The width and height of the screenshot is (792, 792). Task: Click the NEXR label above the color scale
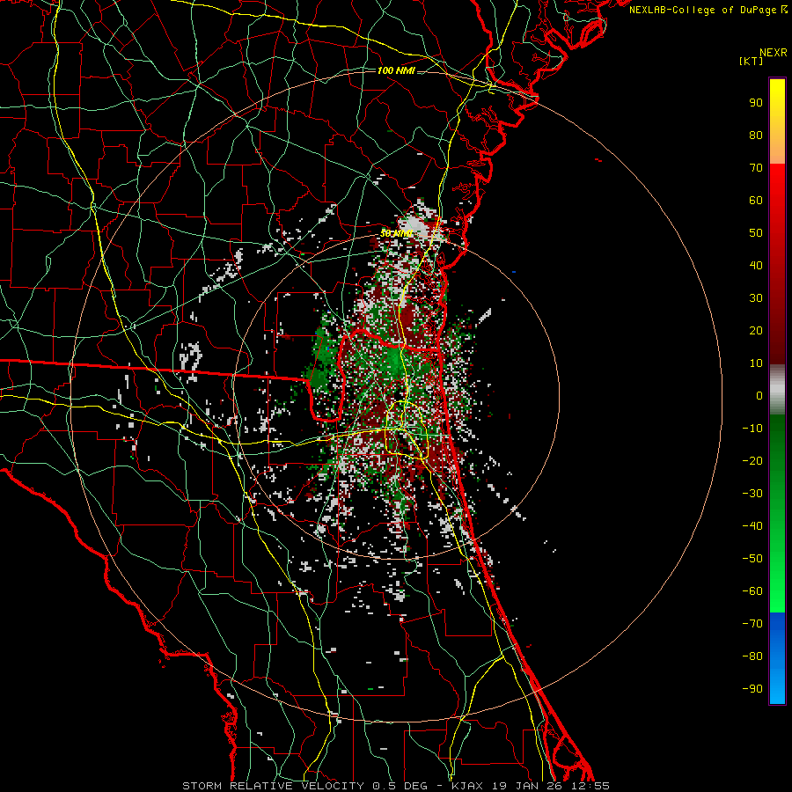pyautogui.click(x=774, y=53)
